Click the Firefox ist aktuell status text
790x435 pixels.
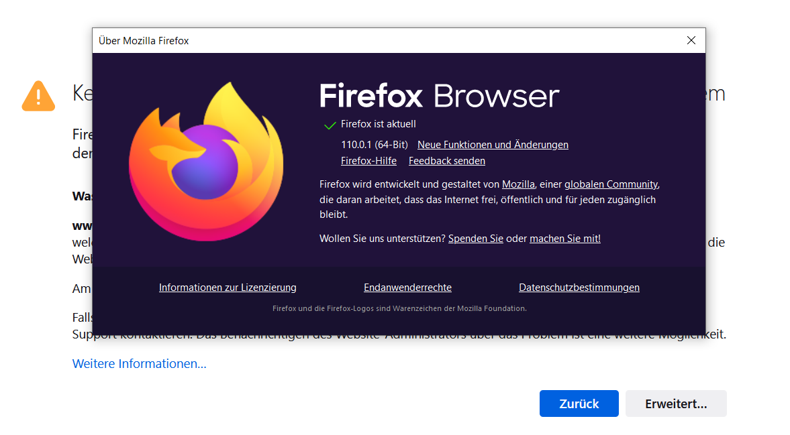(x=379, y=124)
